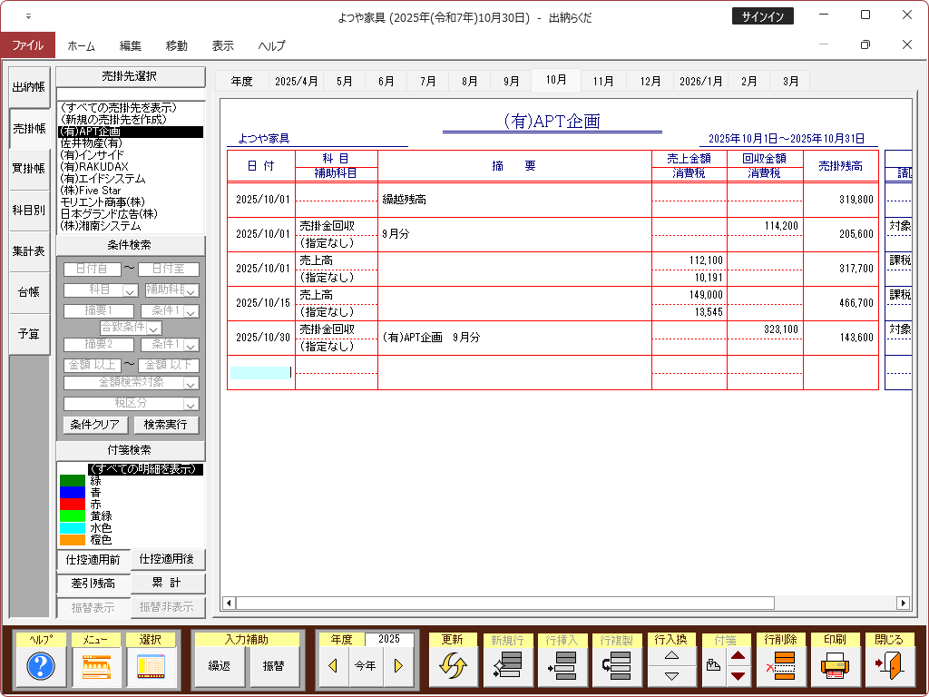Open the 金額検索対象 dropdown

191,383
